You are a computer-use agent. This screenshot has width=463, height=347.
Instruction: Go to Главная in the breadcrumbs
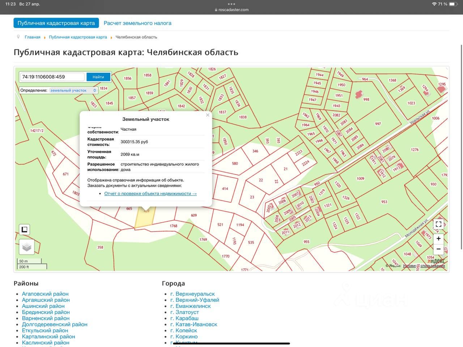tap(33, 37)
